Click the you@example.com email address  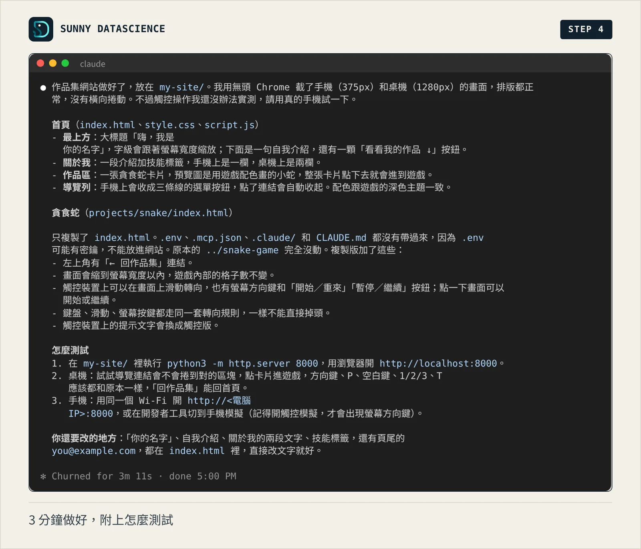[x=94, y=451]
